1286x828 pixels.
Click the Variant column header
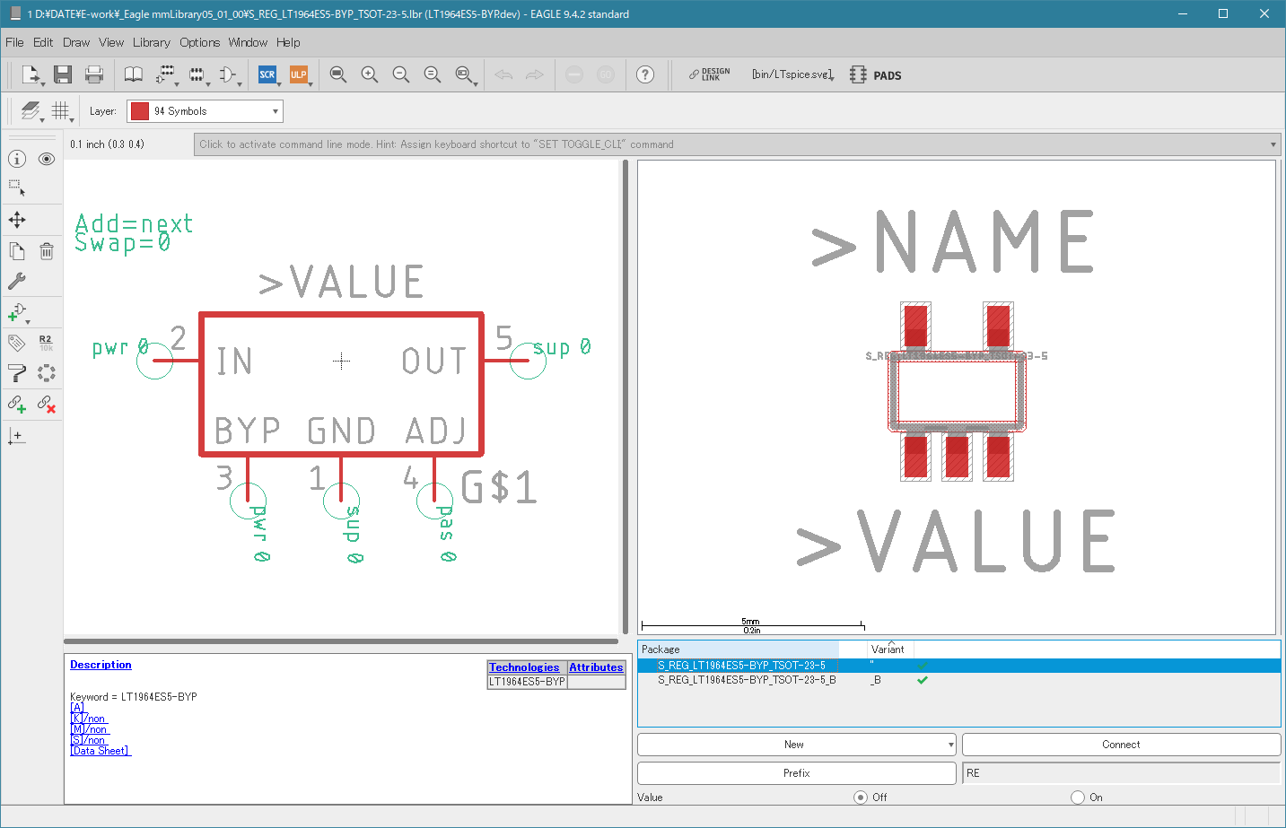pyautogui.click(x=888, y=649)
